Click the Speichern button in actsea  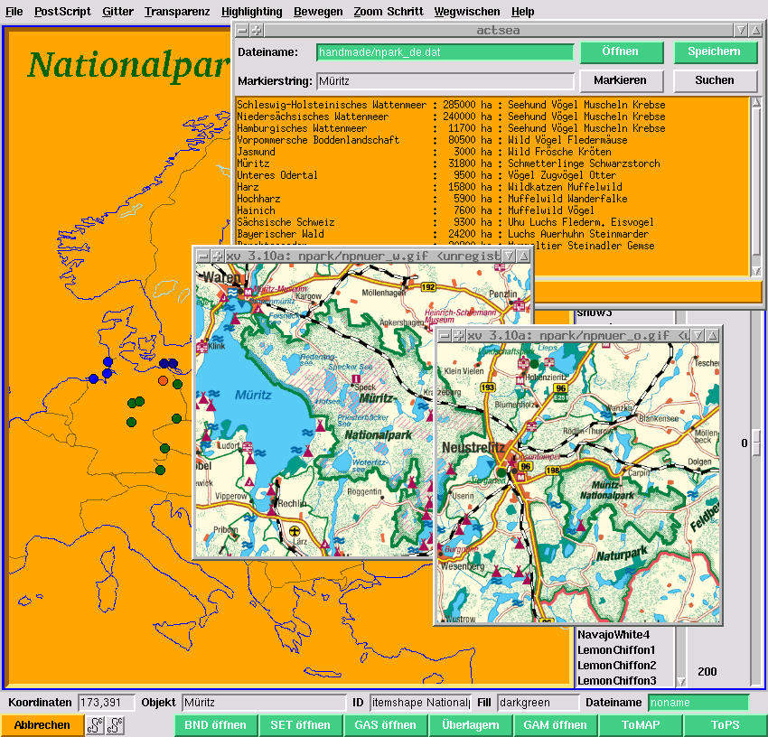[x=715, y=51]
